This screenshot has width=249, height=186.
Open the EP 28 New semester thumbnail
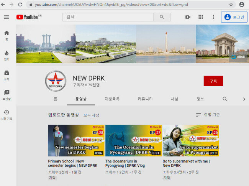76,140
